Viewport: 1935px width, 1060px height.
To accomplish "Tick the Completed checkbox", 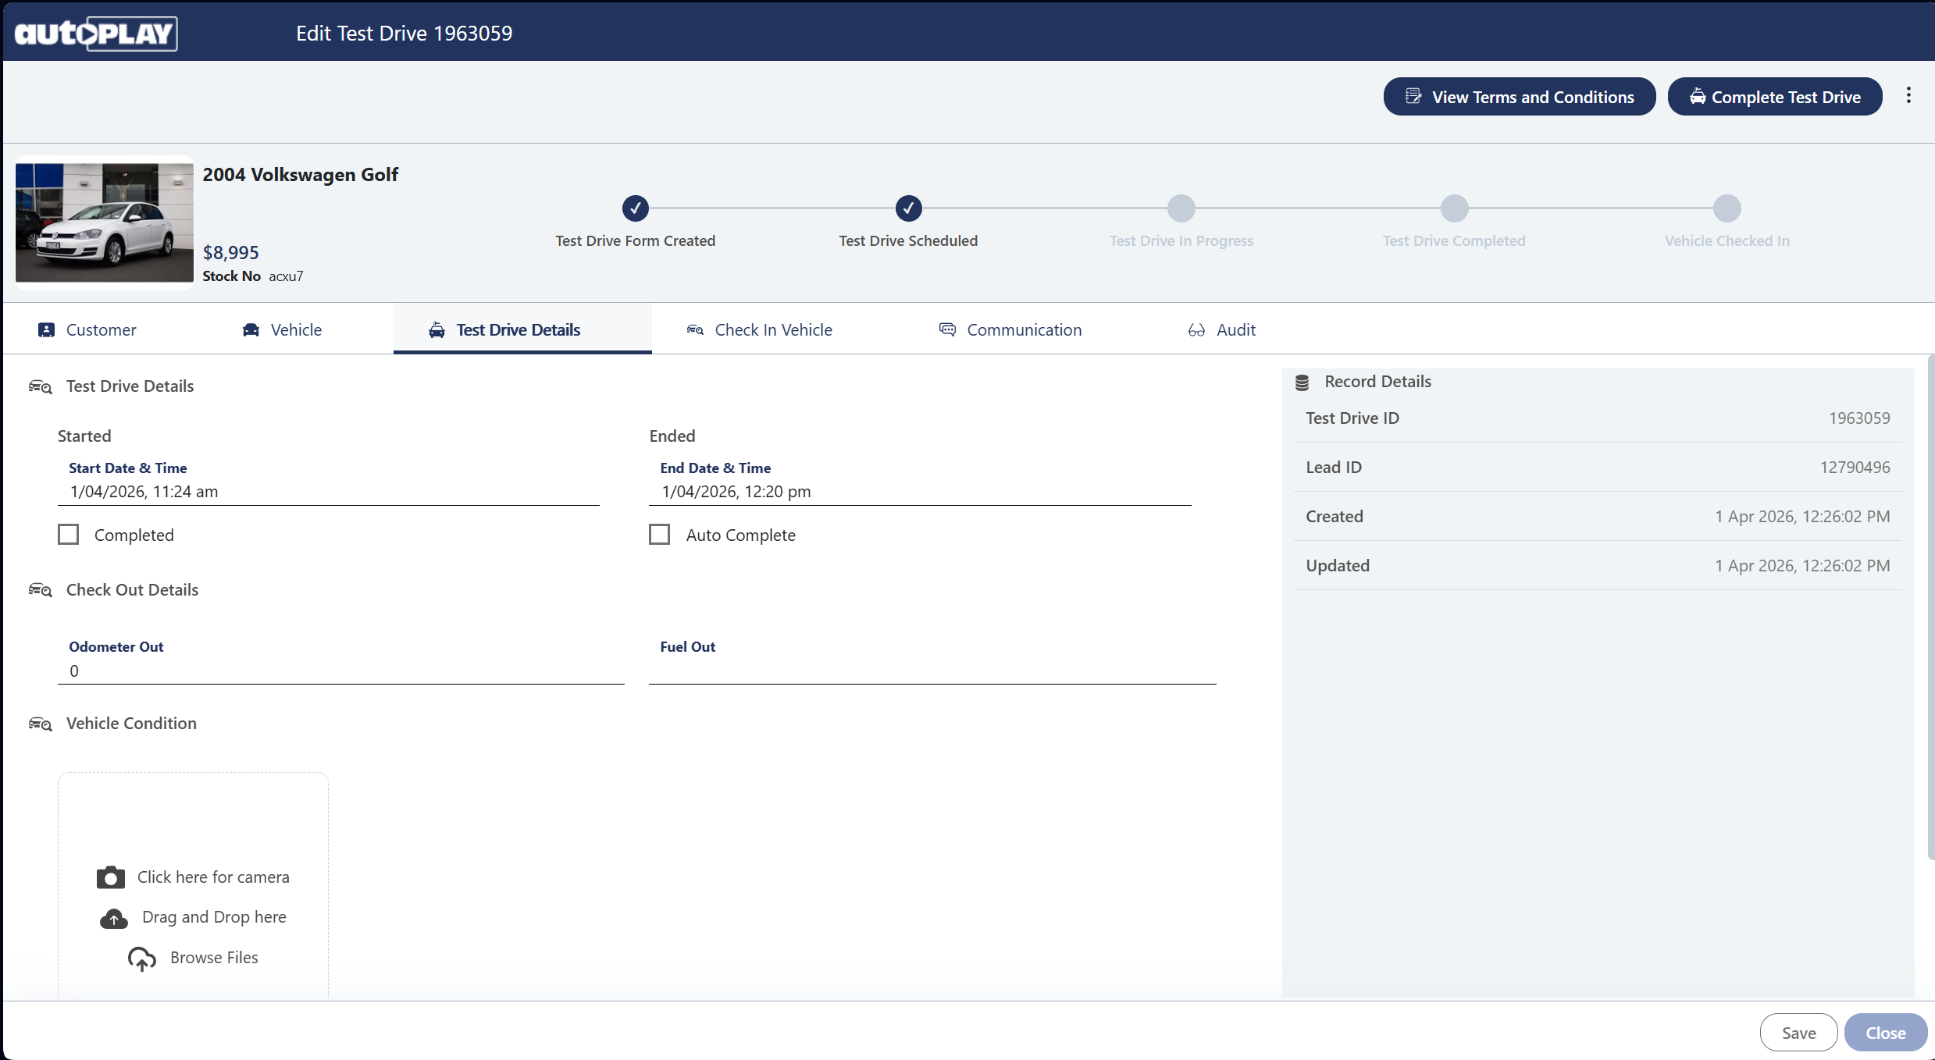I will 69,535.
